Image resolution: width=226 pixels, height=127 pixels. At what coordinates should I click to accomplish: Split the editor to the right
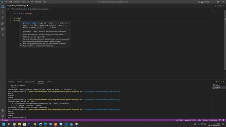[x=220, y=6]
